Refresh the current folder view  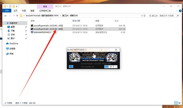coord(144,16)
